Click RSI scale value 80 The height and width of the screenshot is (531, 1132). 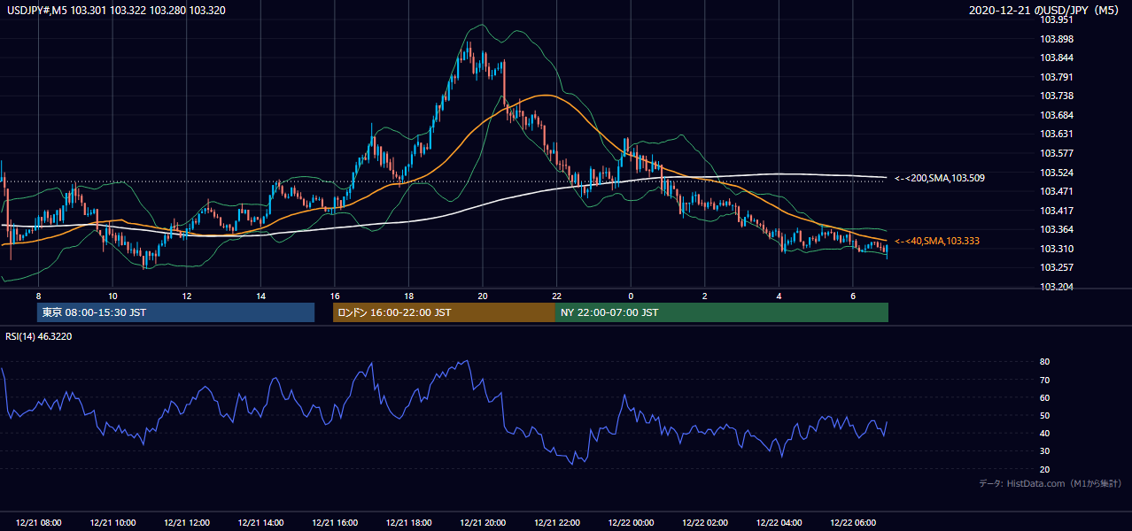pos(1045,362)
